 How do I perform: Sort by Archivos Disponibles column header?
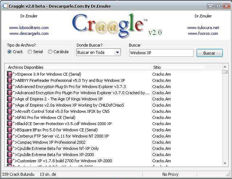tap(78, 67)
